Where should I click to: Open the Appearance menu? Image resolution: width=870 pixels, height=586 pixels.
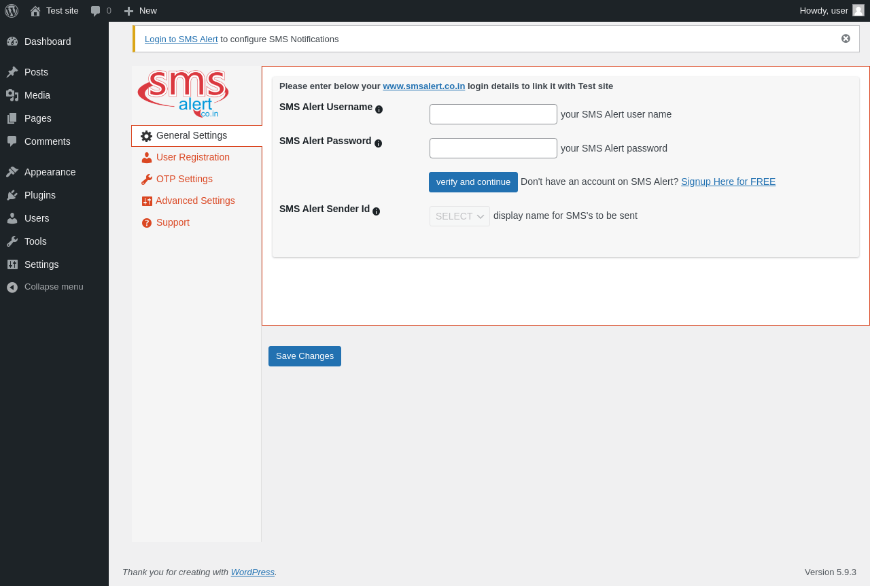(x=54, y=172)
